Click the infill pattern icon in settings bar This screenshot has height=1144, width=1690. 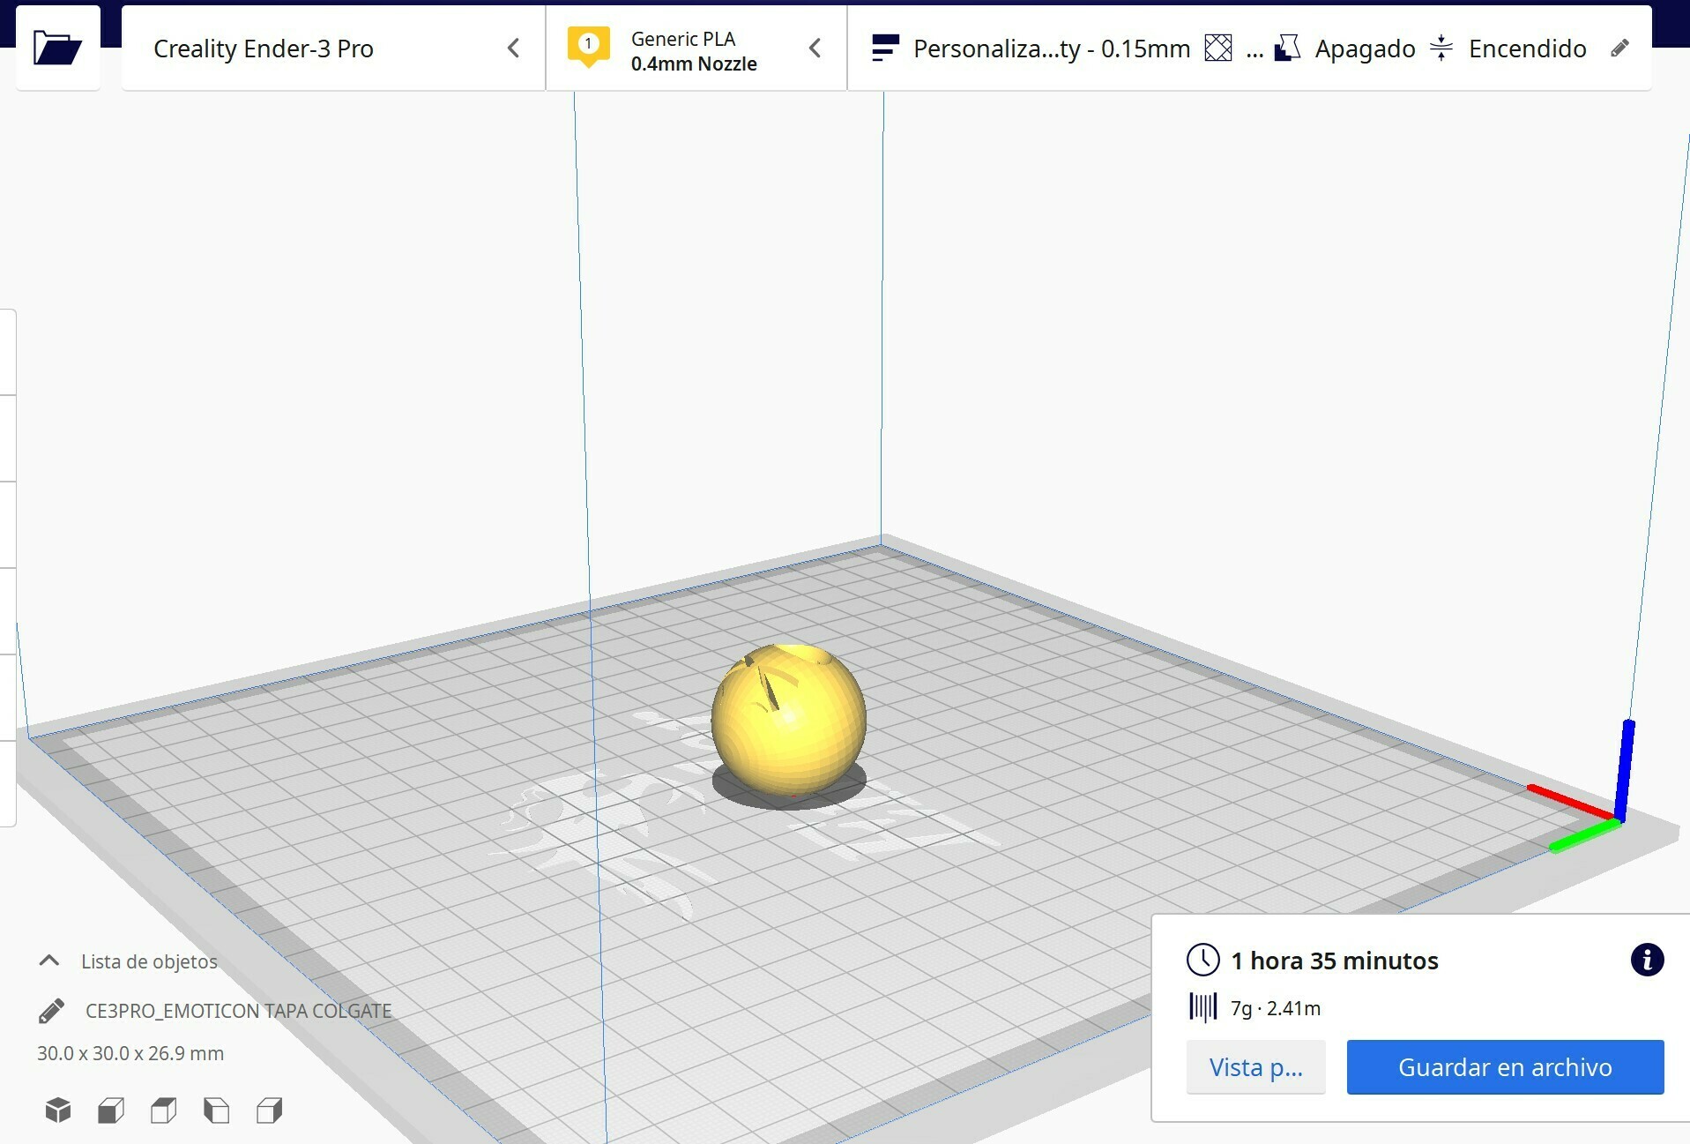click(x=1218, y=49)
